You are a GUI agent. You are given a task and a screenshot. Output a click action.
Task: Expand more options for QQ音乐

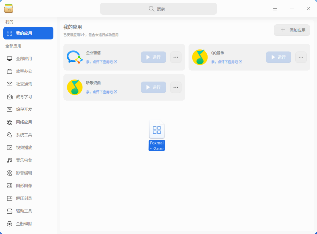[x=301, y=57]
